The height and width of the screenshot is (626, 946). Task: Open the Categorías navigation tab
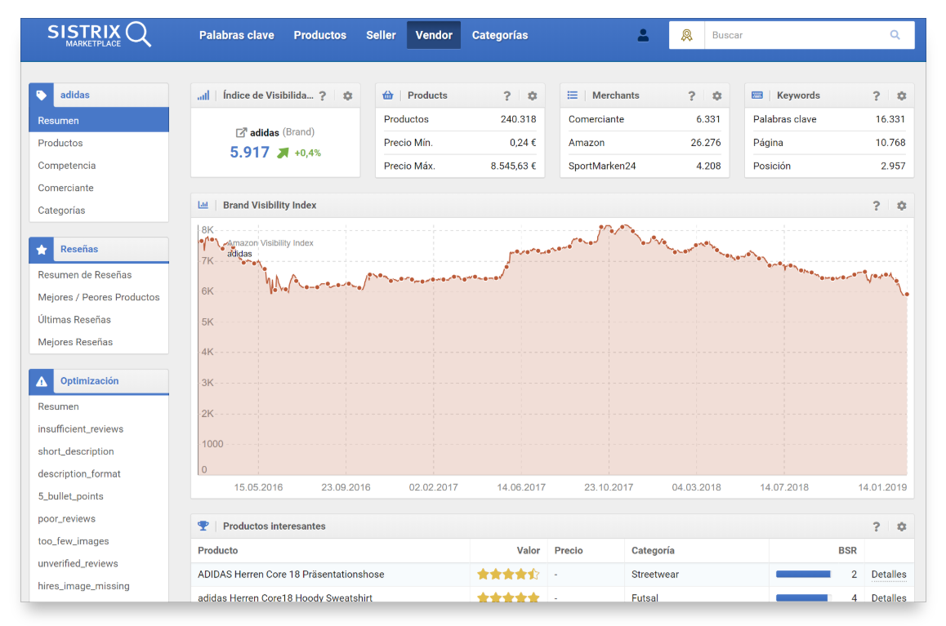point(499,35)
